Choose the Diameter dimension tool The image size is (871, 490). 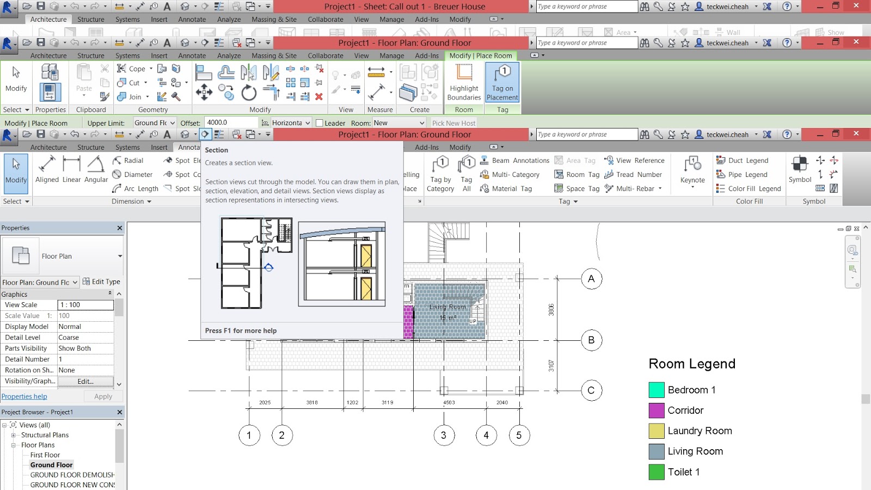pos(132,175)
